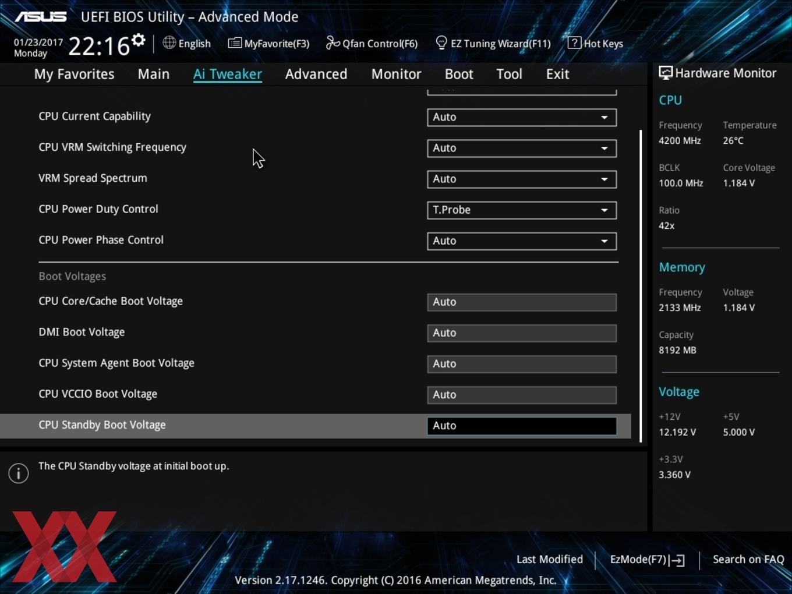Image resolution: width=792 pixels, height=594 pixels.
Task: Open VRM Spread Spectrum dropdown
Action: point(522,179)
